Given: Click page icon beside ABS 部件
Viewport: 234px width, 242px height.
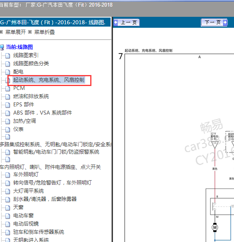Looking at the screenshot, I should (8, 113).
